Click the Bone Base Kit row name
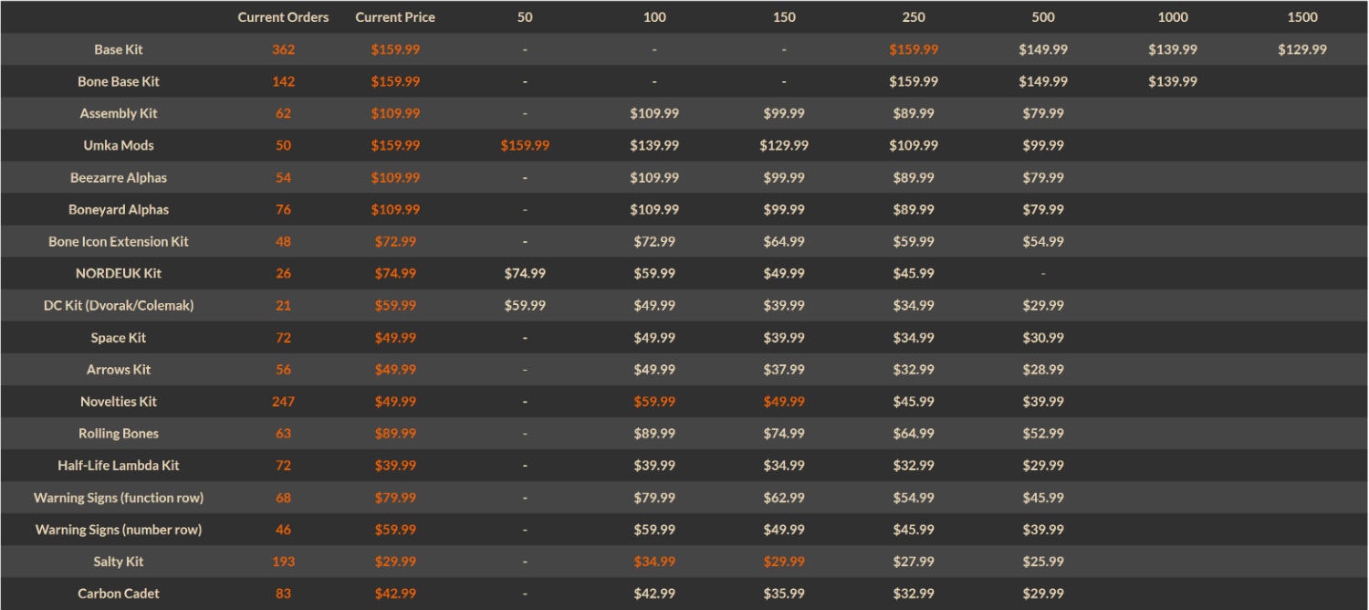This screenshot has width=1369, height=610. pos(119,81)
